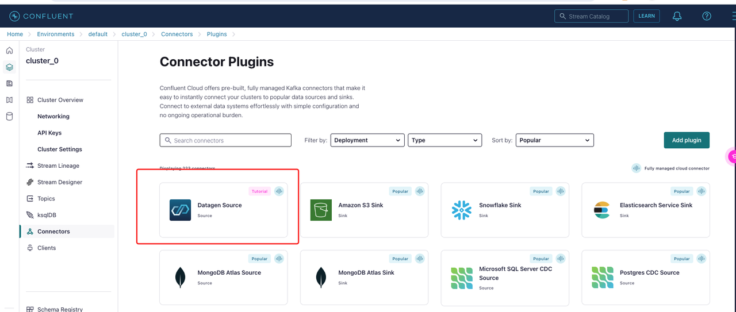This screenshot has height=312, width=736.
Task: Go to Stream Lineage in sidebar
Action: point(58,165)
